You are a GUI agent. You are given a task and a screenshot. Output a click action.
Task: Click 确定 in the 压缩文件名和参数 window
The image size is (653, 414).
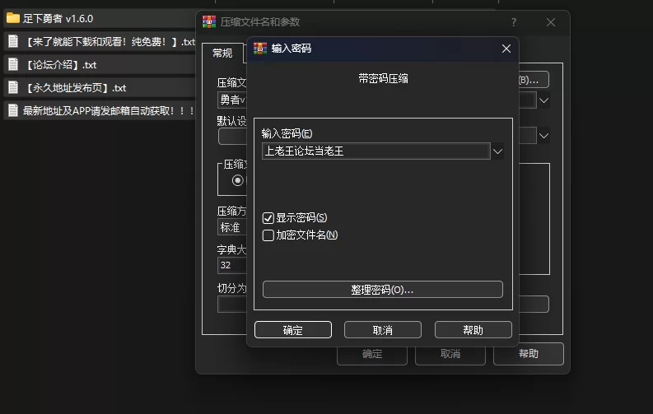click(x=372, y=354)
